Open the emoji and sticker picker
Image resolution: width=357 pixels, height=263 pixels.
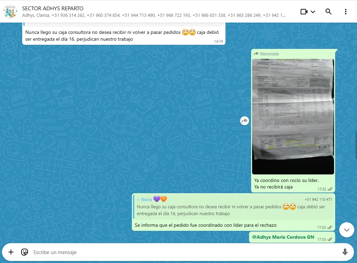point(25,252)
